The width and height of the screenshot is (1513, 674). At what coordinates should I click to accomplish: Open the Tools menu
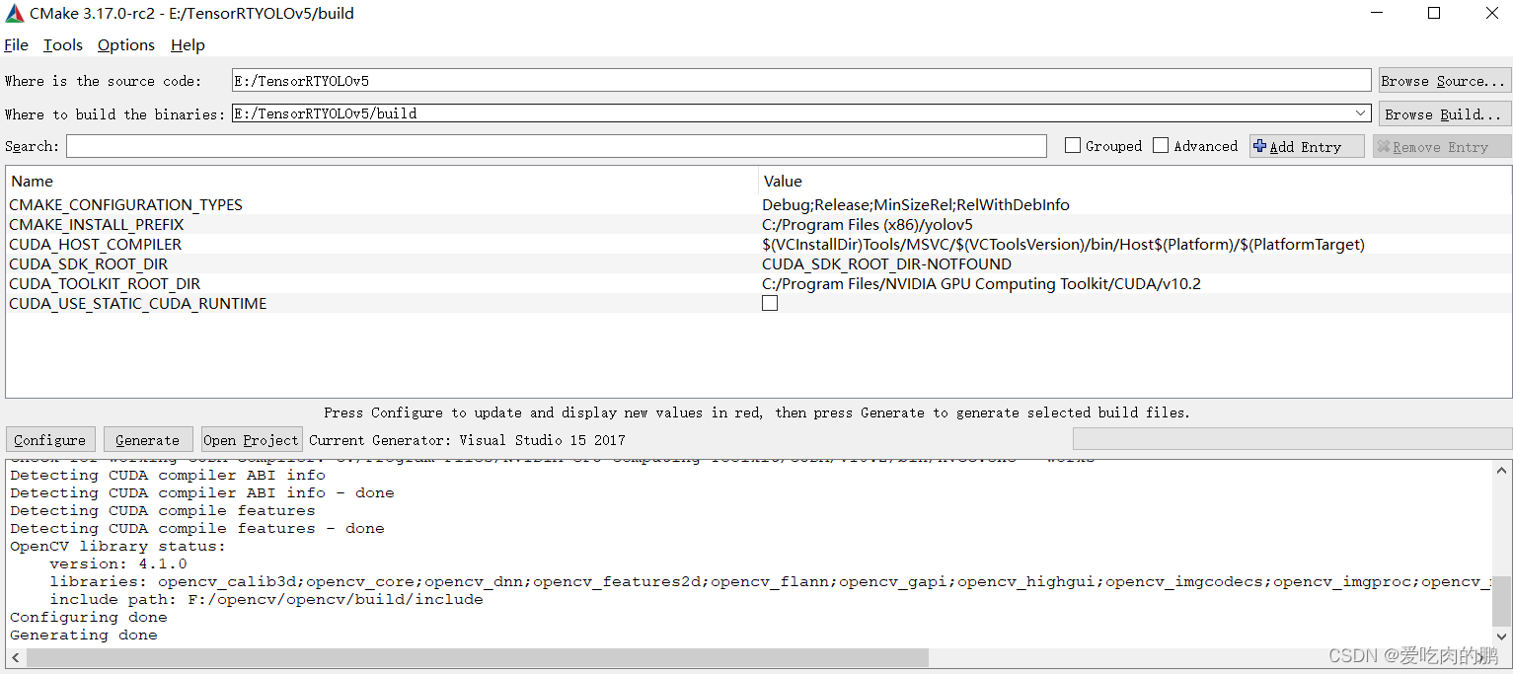[62, 44]
